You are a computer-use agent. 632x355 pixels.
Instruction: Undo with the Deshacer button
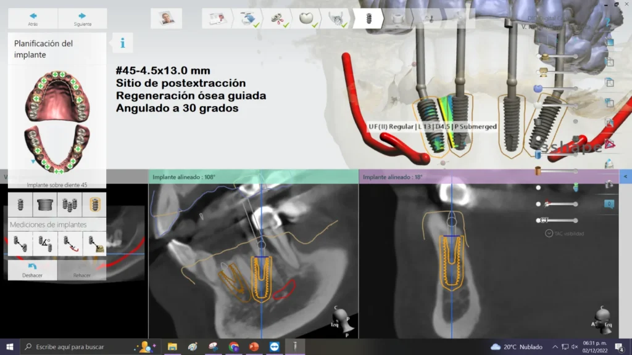[x=32, y=270]
